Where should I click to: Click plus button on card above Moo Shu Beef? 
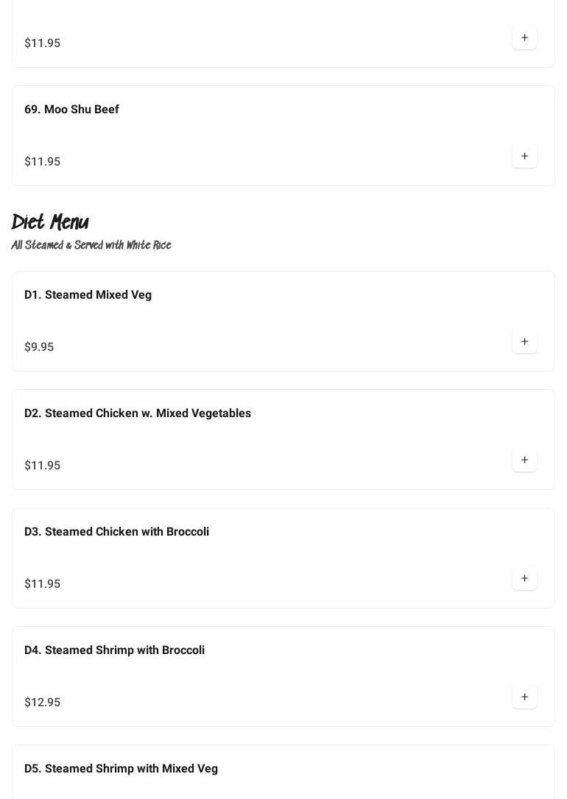tap(524, 38)
